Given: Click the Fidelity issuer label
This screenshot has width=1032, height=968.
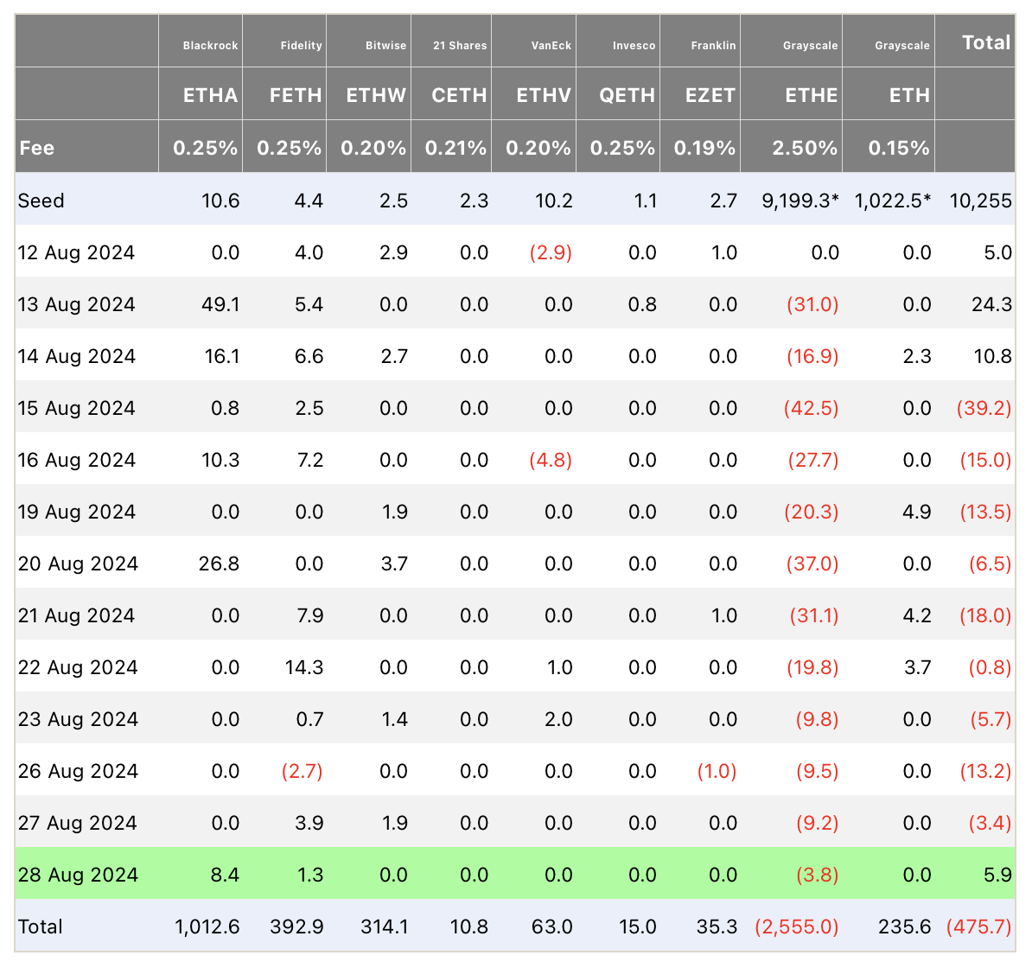Looking at the screenshot, I should pyautogui.click(x=302, y=46).
